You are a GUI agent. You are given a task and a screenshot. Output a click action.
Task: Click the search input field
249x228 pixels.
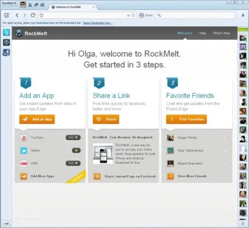coord(196,15)
